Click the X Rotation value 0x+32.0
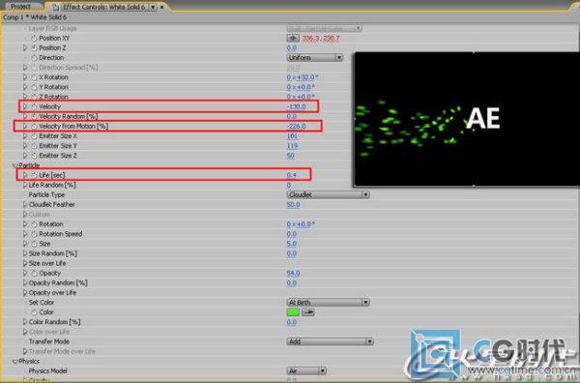 point(302,77)
